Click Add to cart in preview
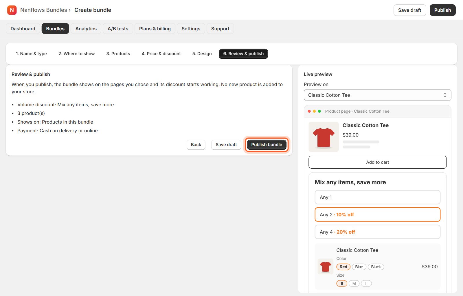This screenshot has width=463, height=296. [x=377, y=162]
